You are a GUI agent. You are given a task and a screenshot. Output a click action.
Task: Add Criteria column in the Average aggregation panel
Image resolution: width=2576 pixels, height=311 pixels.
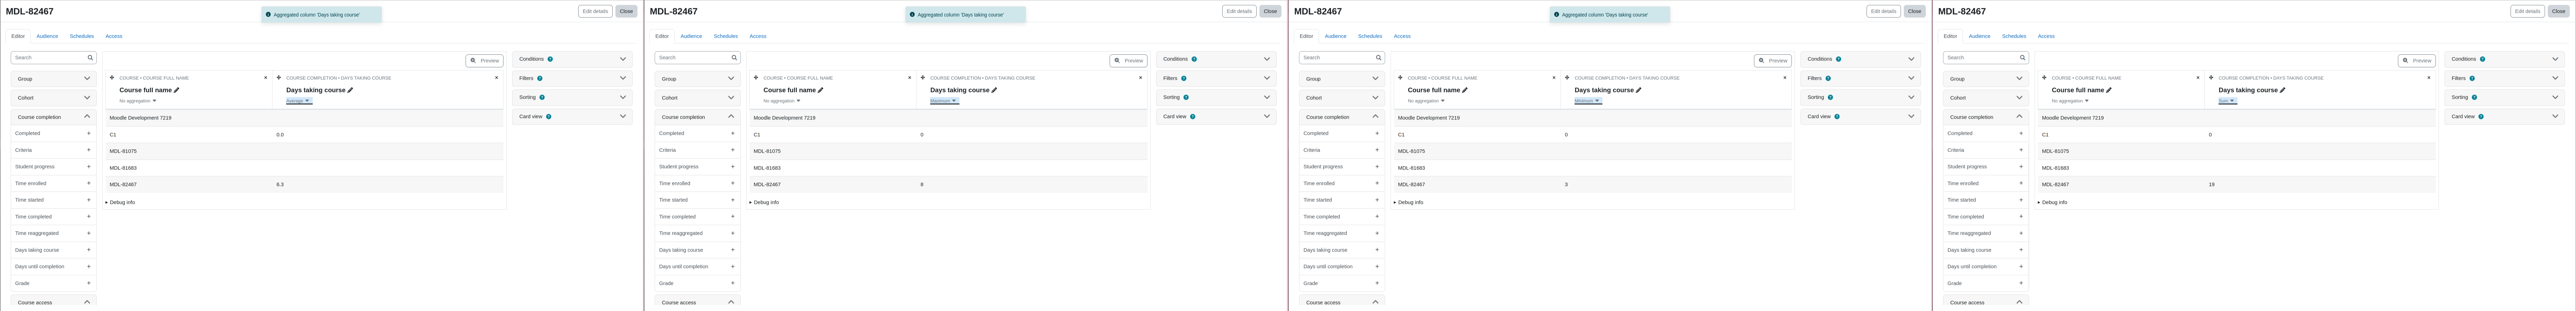(88, 150)
